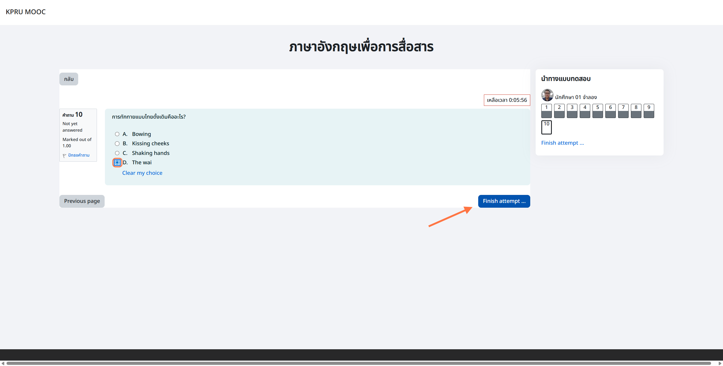Jump to question 9 in navigation
723x366 pixels.
(x=649, y=111)
